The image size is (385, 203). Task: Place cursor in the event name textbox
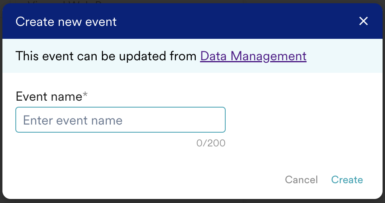tap(120, 120)
